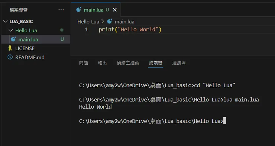Screen dimensions: 275x146
Task: Click Hello Lua in the breadcrumb
Action: (x=88, y=22)
